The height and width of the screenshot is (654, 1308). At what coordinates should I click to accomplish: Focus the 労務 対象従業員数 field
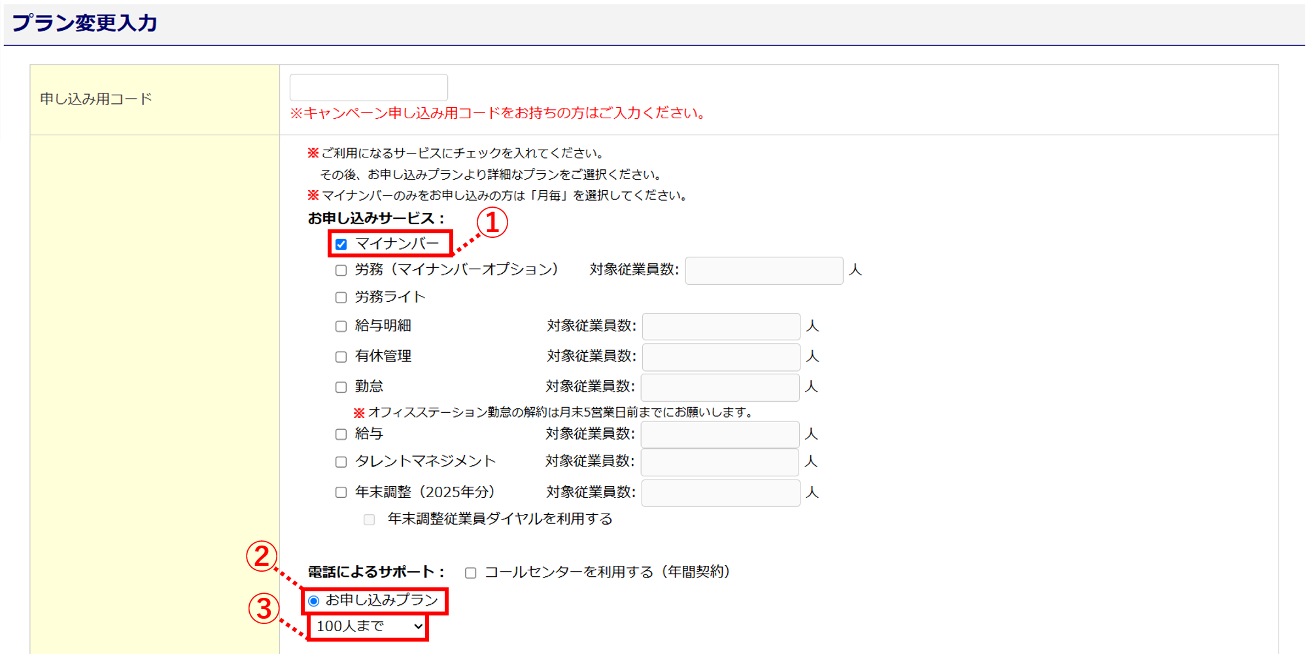764,270
